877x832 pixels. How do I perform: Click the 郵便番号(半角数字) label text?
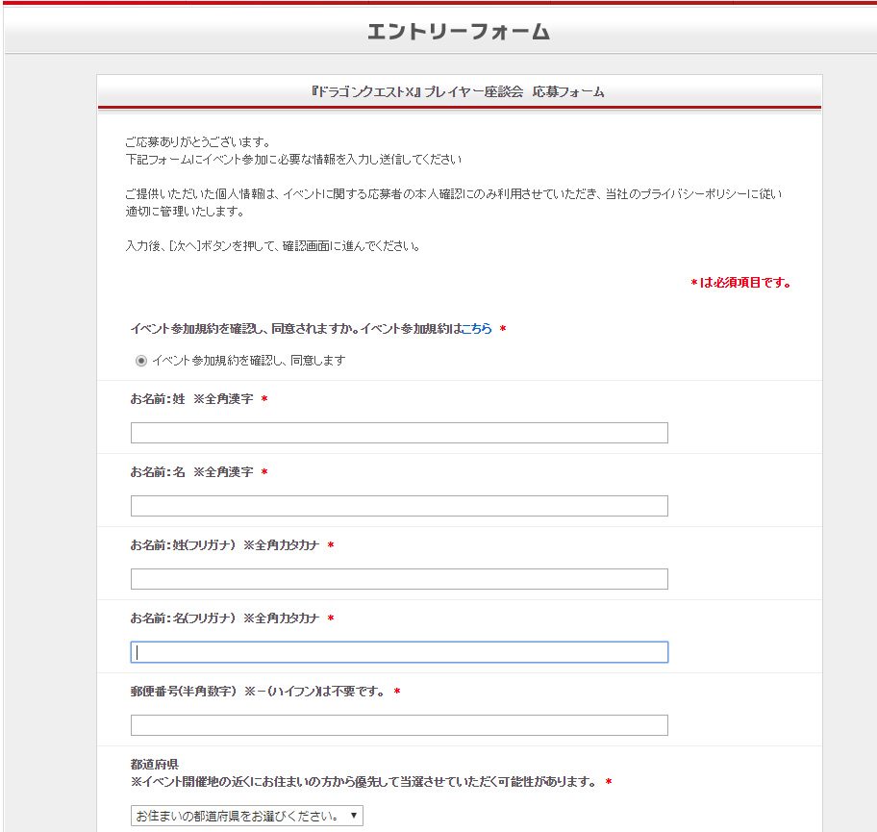258,692
